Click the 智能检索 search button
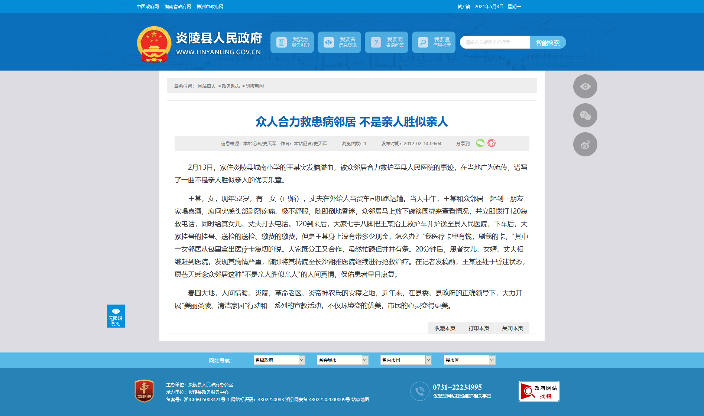Image resolution: width=704 pixels, height=416 pixels. point(548,43)
